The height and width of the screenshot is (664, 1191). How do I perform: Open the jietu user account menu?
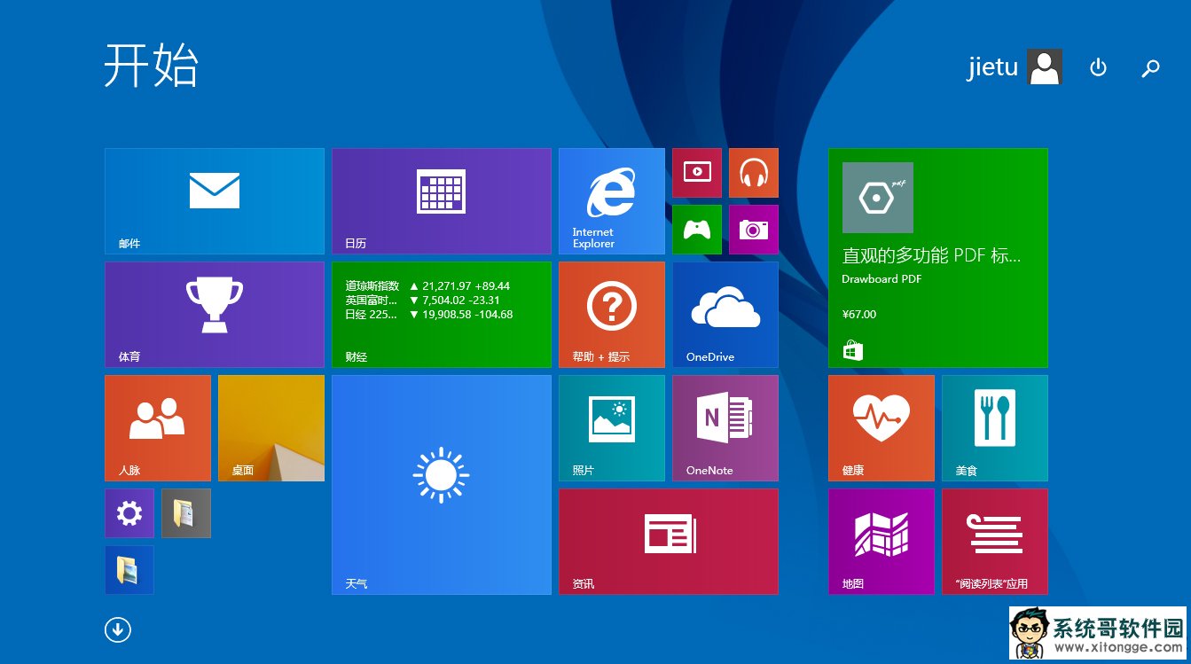pyautogui.click(x=1015, y=67)
